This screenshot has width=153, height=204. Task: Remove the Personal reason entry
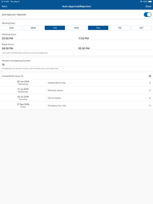pyautogui.click(x=150, y=90)
